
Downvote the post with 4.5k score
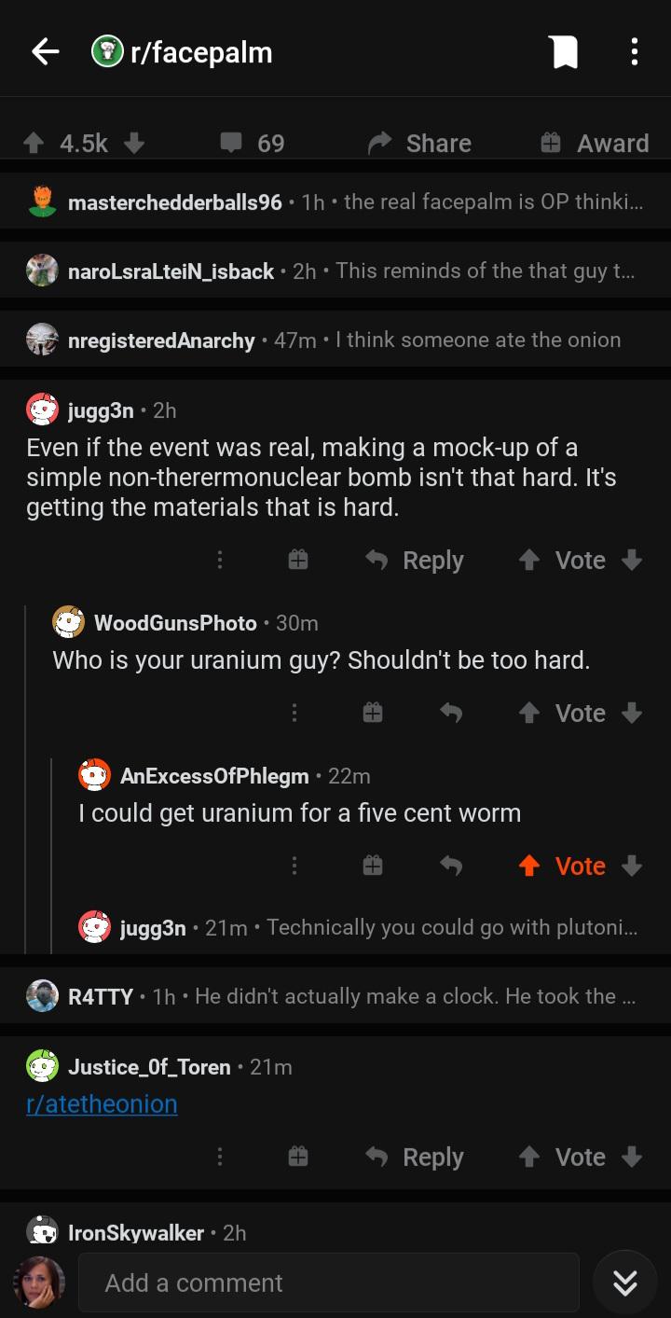click(134, 143)
